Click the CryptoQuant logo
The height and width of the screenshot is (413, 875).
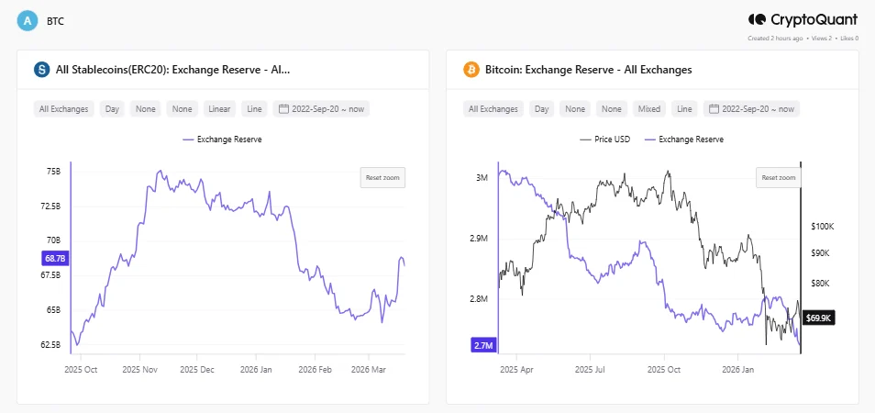pyautogui.click(x=803, y=19)
